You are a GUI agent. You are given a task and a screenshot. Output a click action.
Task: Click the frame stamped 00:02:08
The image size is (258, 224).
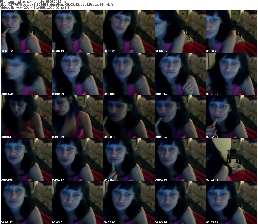click(26, 160)
